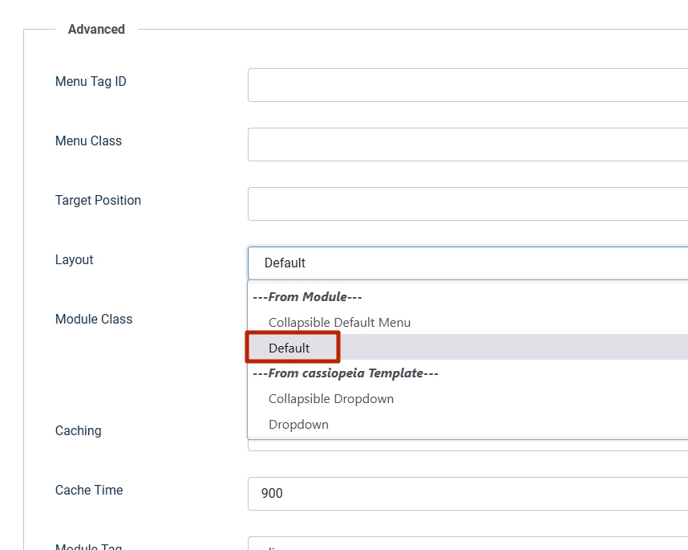Select Collapsible Default Menu layout option
This screenshot has width=688, height=550.
pos(339,322)
